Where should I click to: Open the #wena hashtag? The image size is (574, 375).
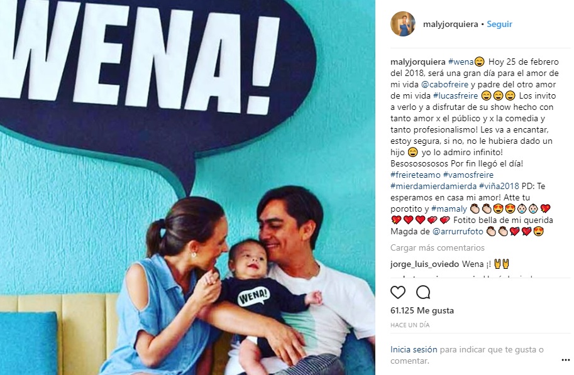point(461,62)
